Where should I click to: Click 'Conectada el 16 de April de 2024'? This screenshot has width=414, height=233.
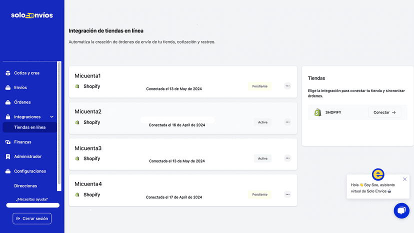177,125
